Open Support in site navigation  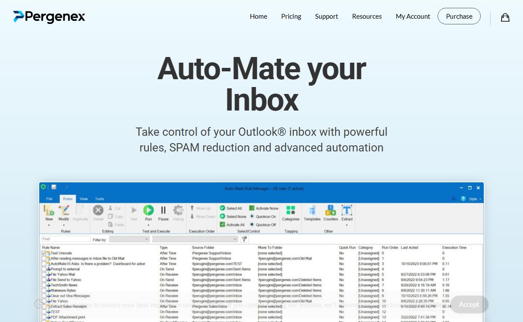click(x=326, y=17)
